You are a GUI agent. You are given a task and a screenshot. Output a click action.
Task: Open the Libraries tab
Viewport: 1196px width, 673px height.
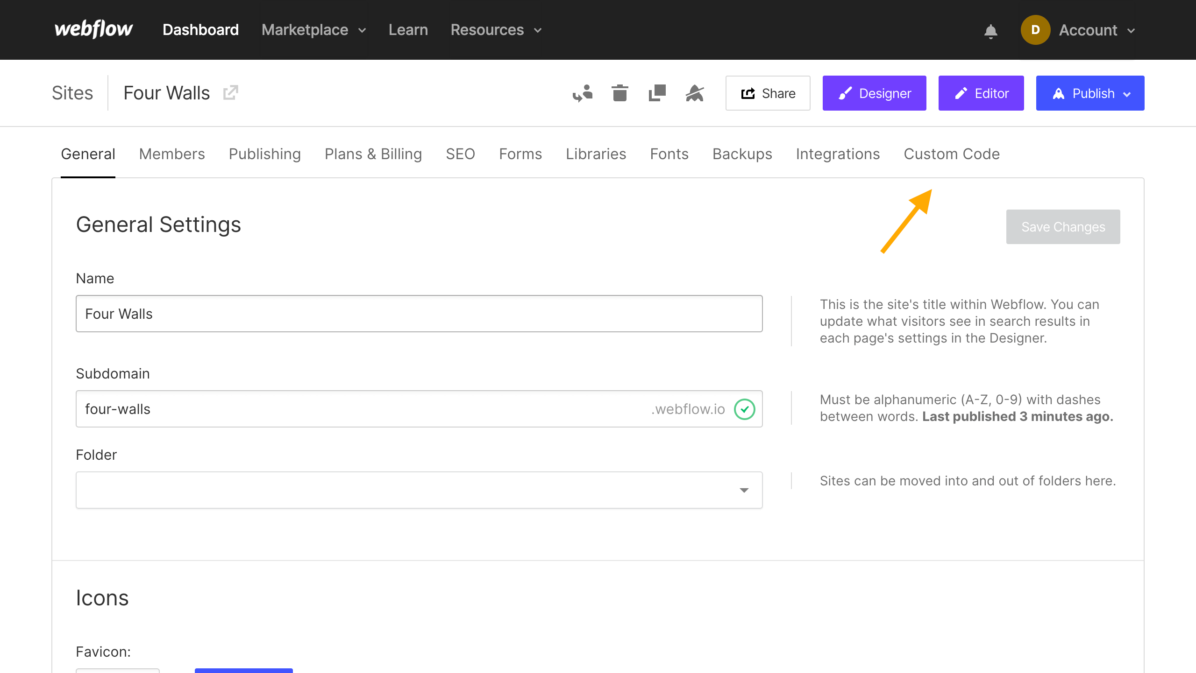click(596, 154)
